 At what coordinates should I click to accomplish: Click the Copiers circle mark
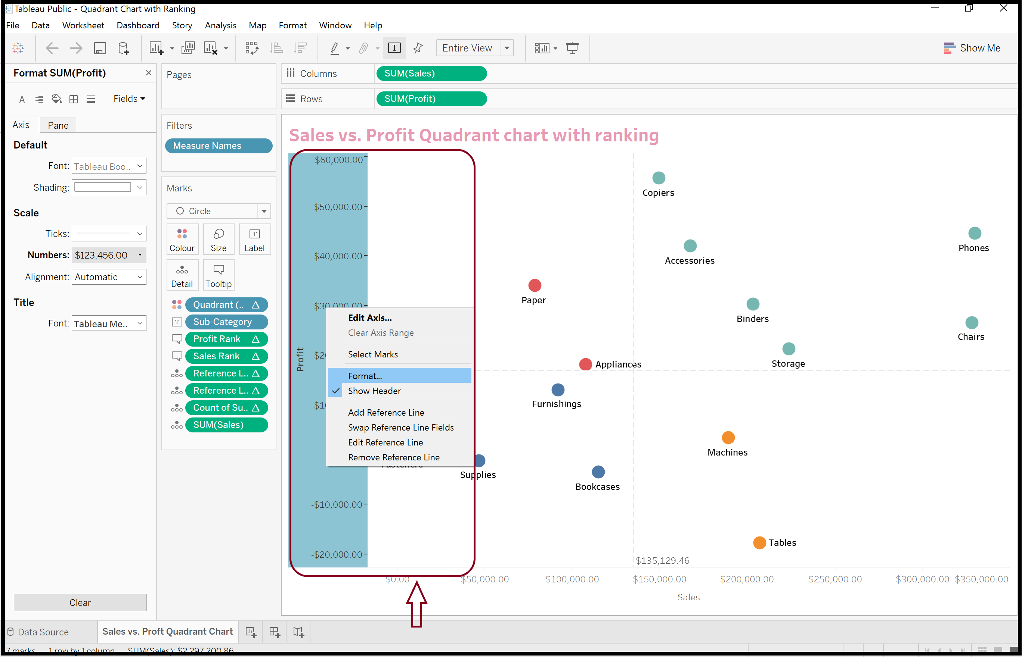coord(659,178)
